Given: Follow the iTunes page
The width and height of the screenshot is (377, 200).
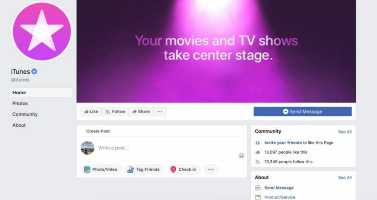Looking at the screenshot, I should 115,111.
